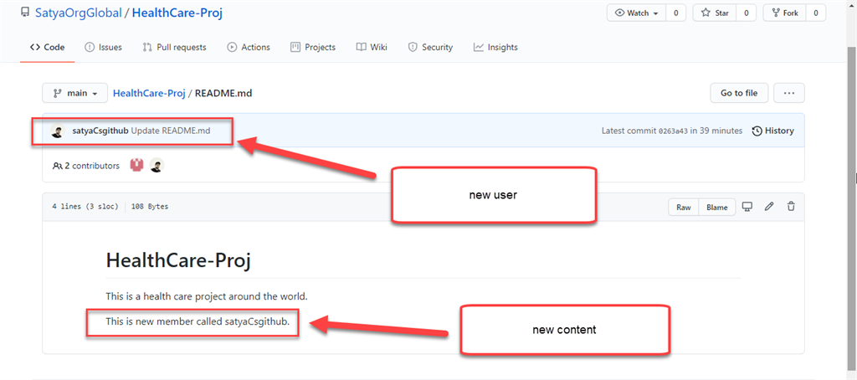This screenshot has height=380, width=857.
Task: Edit this file with pencil icon
Action: (769, 207)
